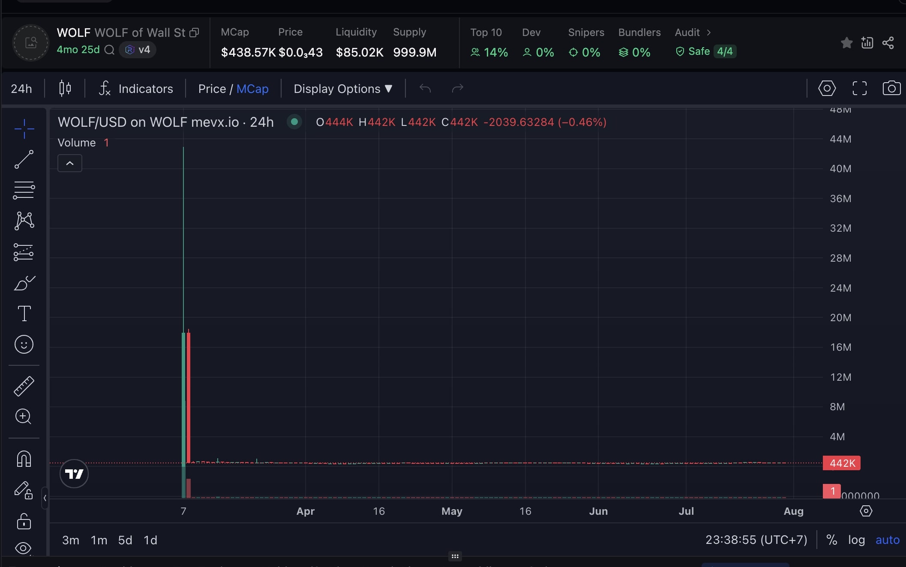Select the text annotation tool
The image size is (906, 567).
pos(24,313)
